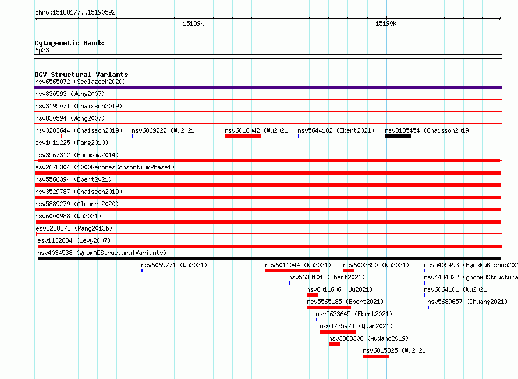Click blue marker for nsv6069771 (Wu2021)
This screenshot has width=518, height=379.
pyautogui.click(x=142, y=271)
